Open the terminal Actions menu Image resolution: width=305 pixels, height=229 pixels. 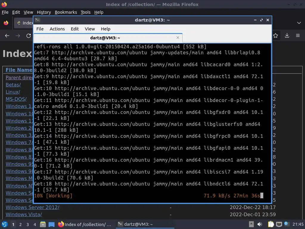(x=57, y=29)
